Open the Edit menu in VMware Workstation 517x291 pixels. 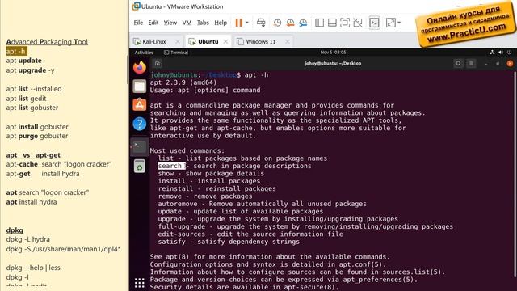[x=153, y=23]
